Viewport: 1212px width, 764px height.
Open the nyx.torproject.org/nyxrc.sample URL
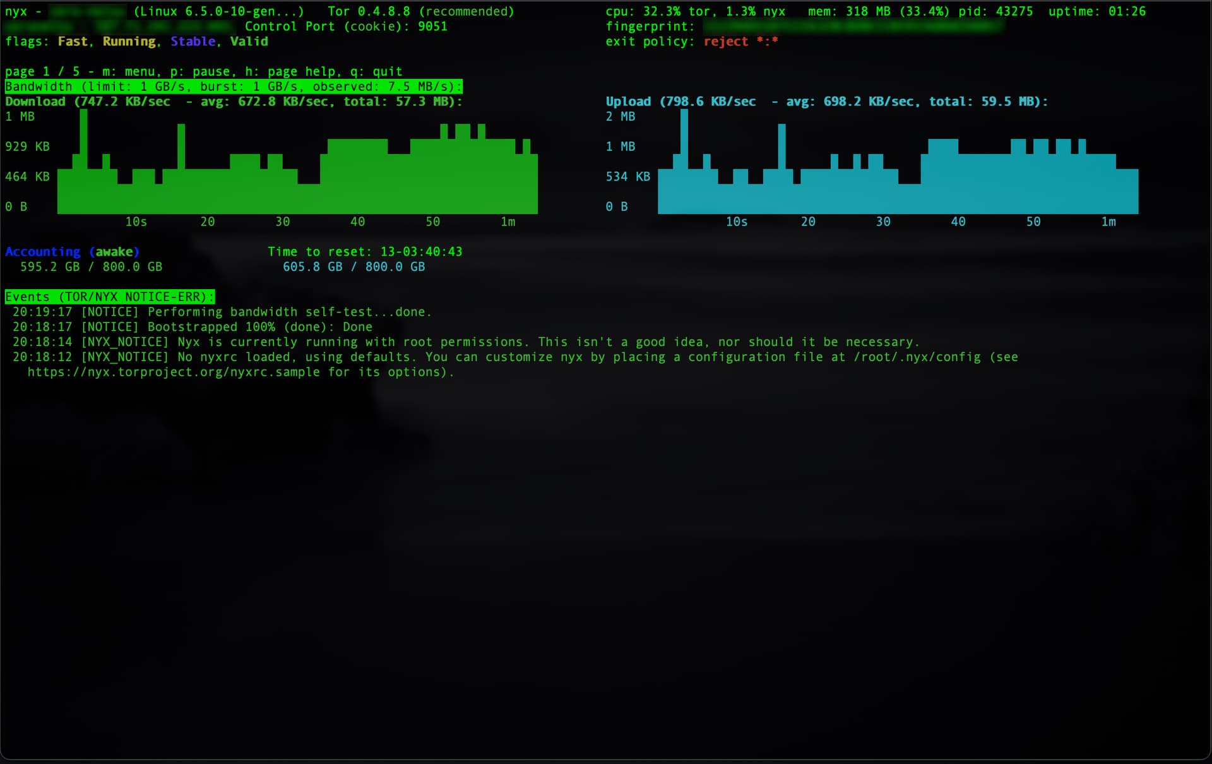coord(174,373)
